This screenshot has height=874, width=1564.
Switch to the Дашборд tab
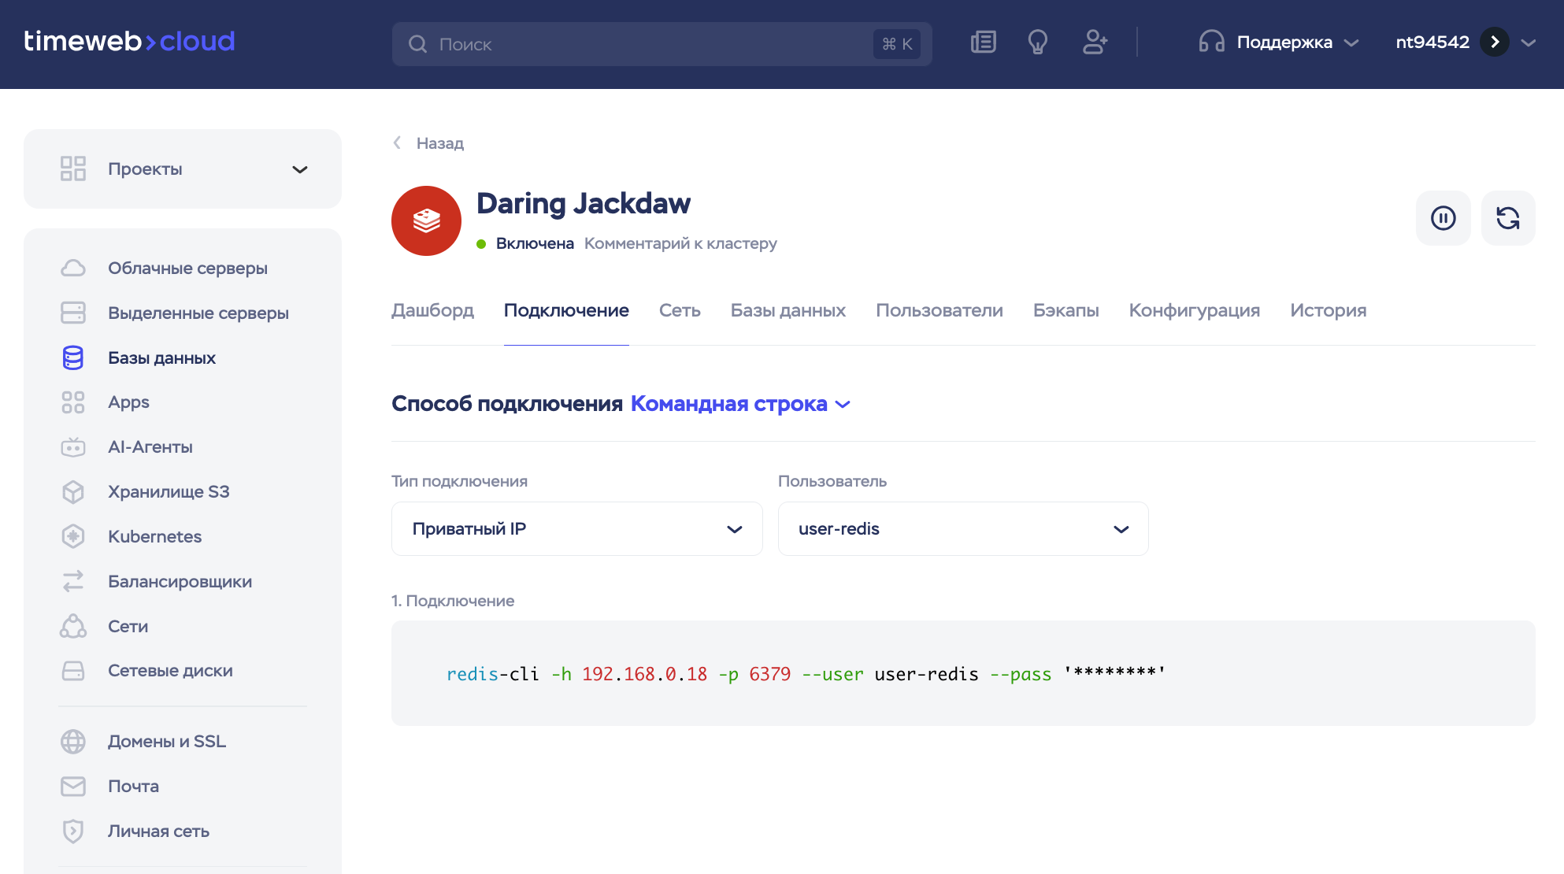(432, 310)
